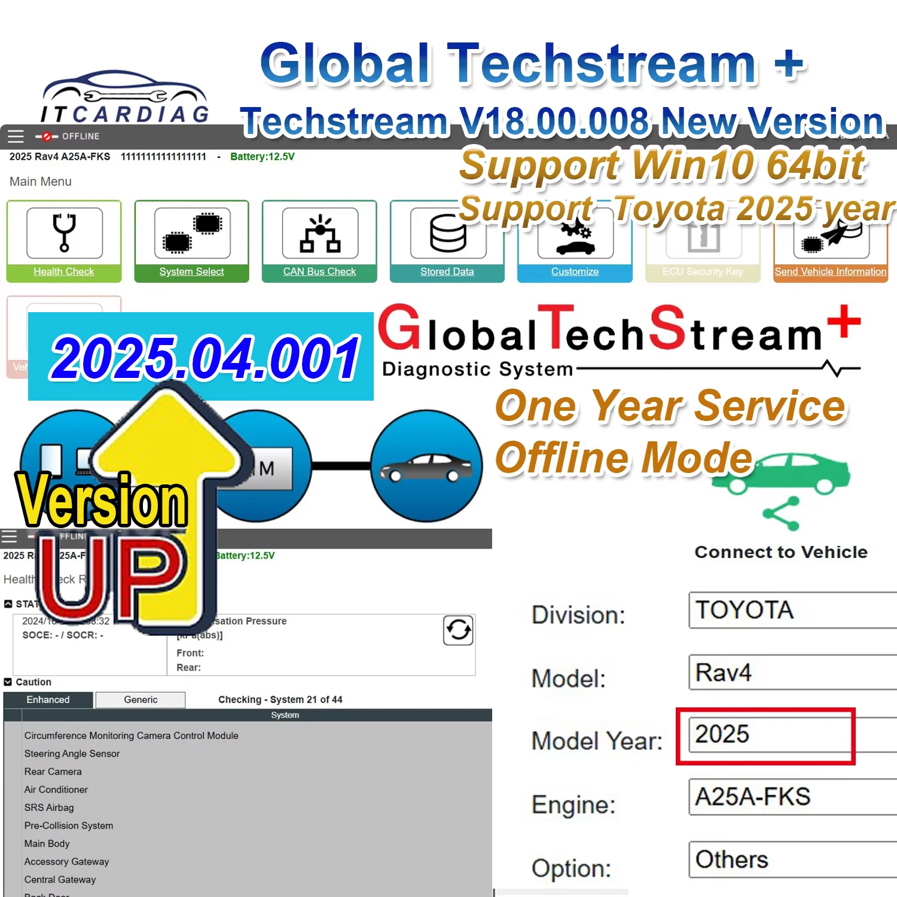The width and height of the screenshot is (897, 897).
Task: Click the System Select chips icon
Action: click(192, 233)
